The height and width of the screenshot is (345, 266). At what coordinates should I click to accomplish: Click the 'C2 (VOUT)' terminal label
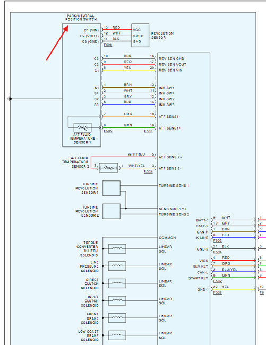89,36
